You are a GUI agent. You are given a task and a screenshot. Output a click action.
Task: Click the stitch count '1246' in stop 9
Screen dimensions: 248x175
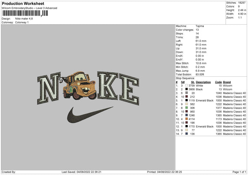click(191, 115)
